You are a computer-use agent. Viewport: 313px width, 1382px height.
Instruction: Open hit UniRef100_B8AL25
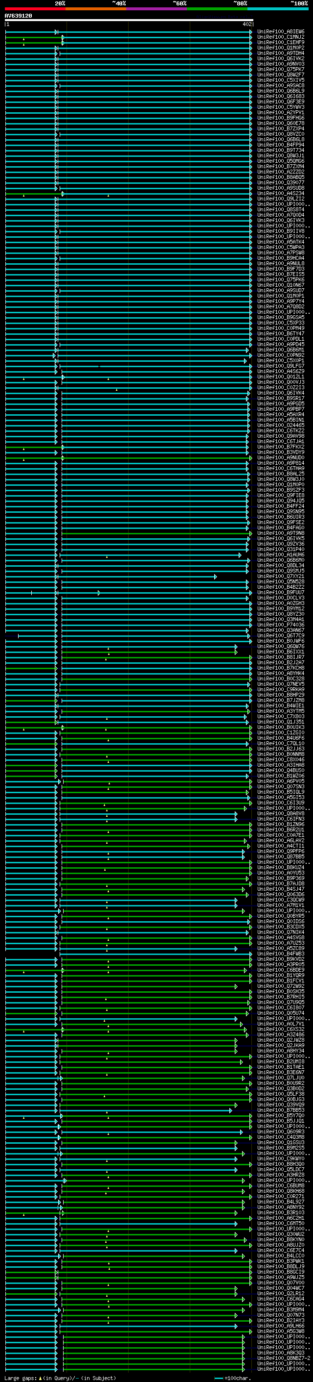point(281,474)
